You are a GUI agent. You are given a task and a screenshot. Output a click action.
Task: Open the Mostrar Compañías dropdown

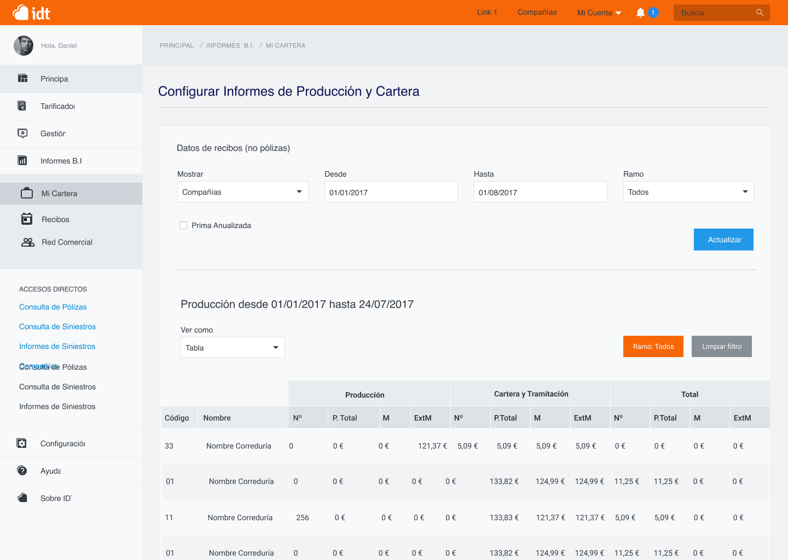click(242, 192)
